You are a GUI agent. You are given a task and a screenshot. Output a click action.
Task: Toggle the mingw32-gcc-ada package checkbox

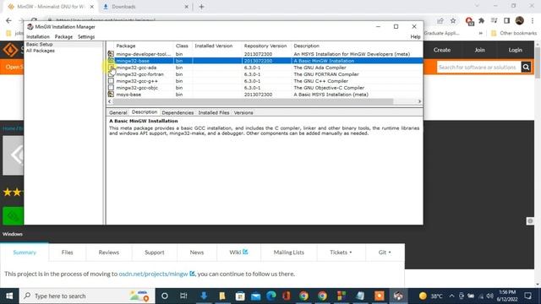coord(111,68)
